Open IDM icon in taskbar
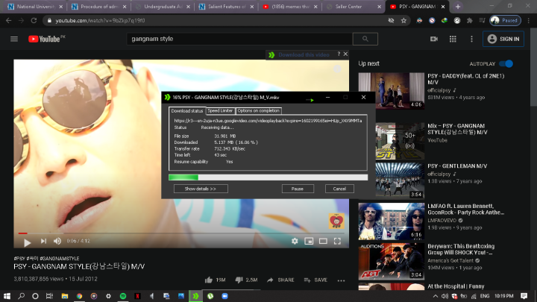The width and height of the screenshot is (537, 302). pos(195,296)
